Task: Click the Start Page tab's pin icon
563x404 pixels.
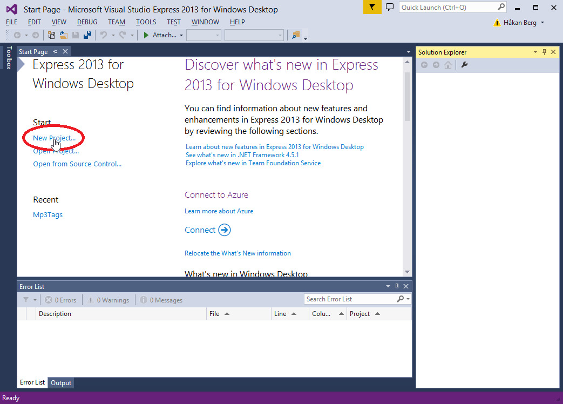Action: [x=55, y=52]
